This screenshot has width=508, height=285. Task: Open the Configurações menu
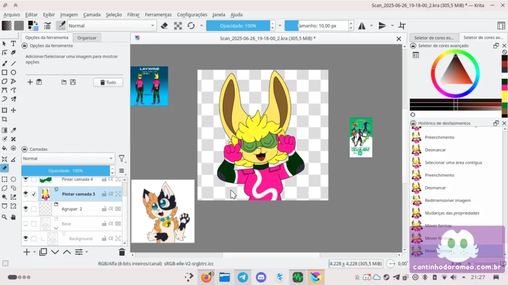192,14
